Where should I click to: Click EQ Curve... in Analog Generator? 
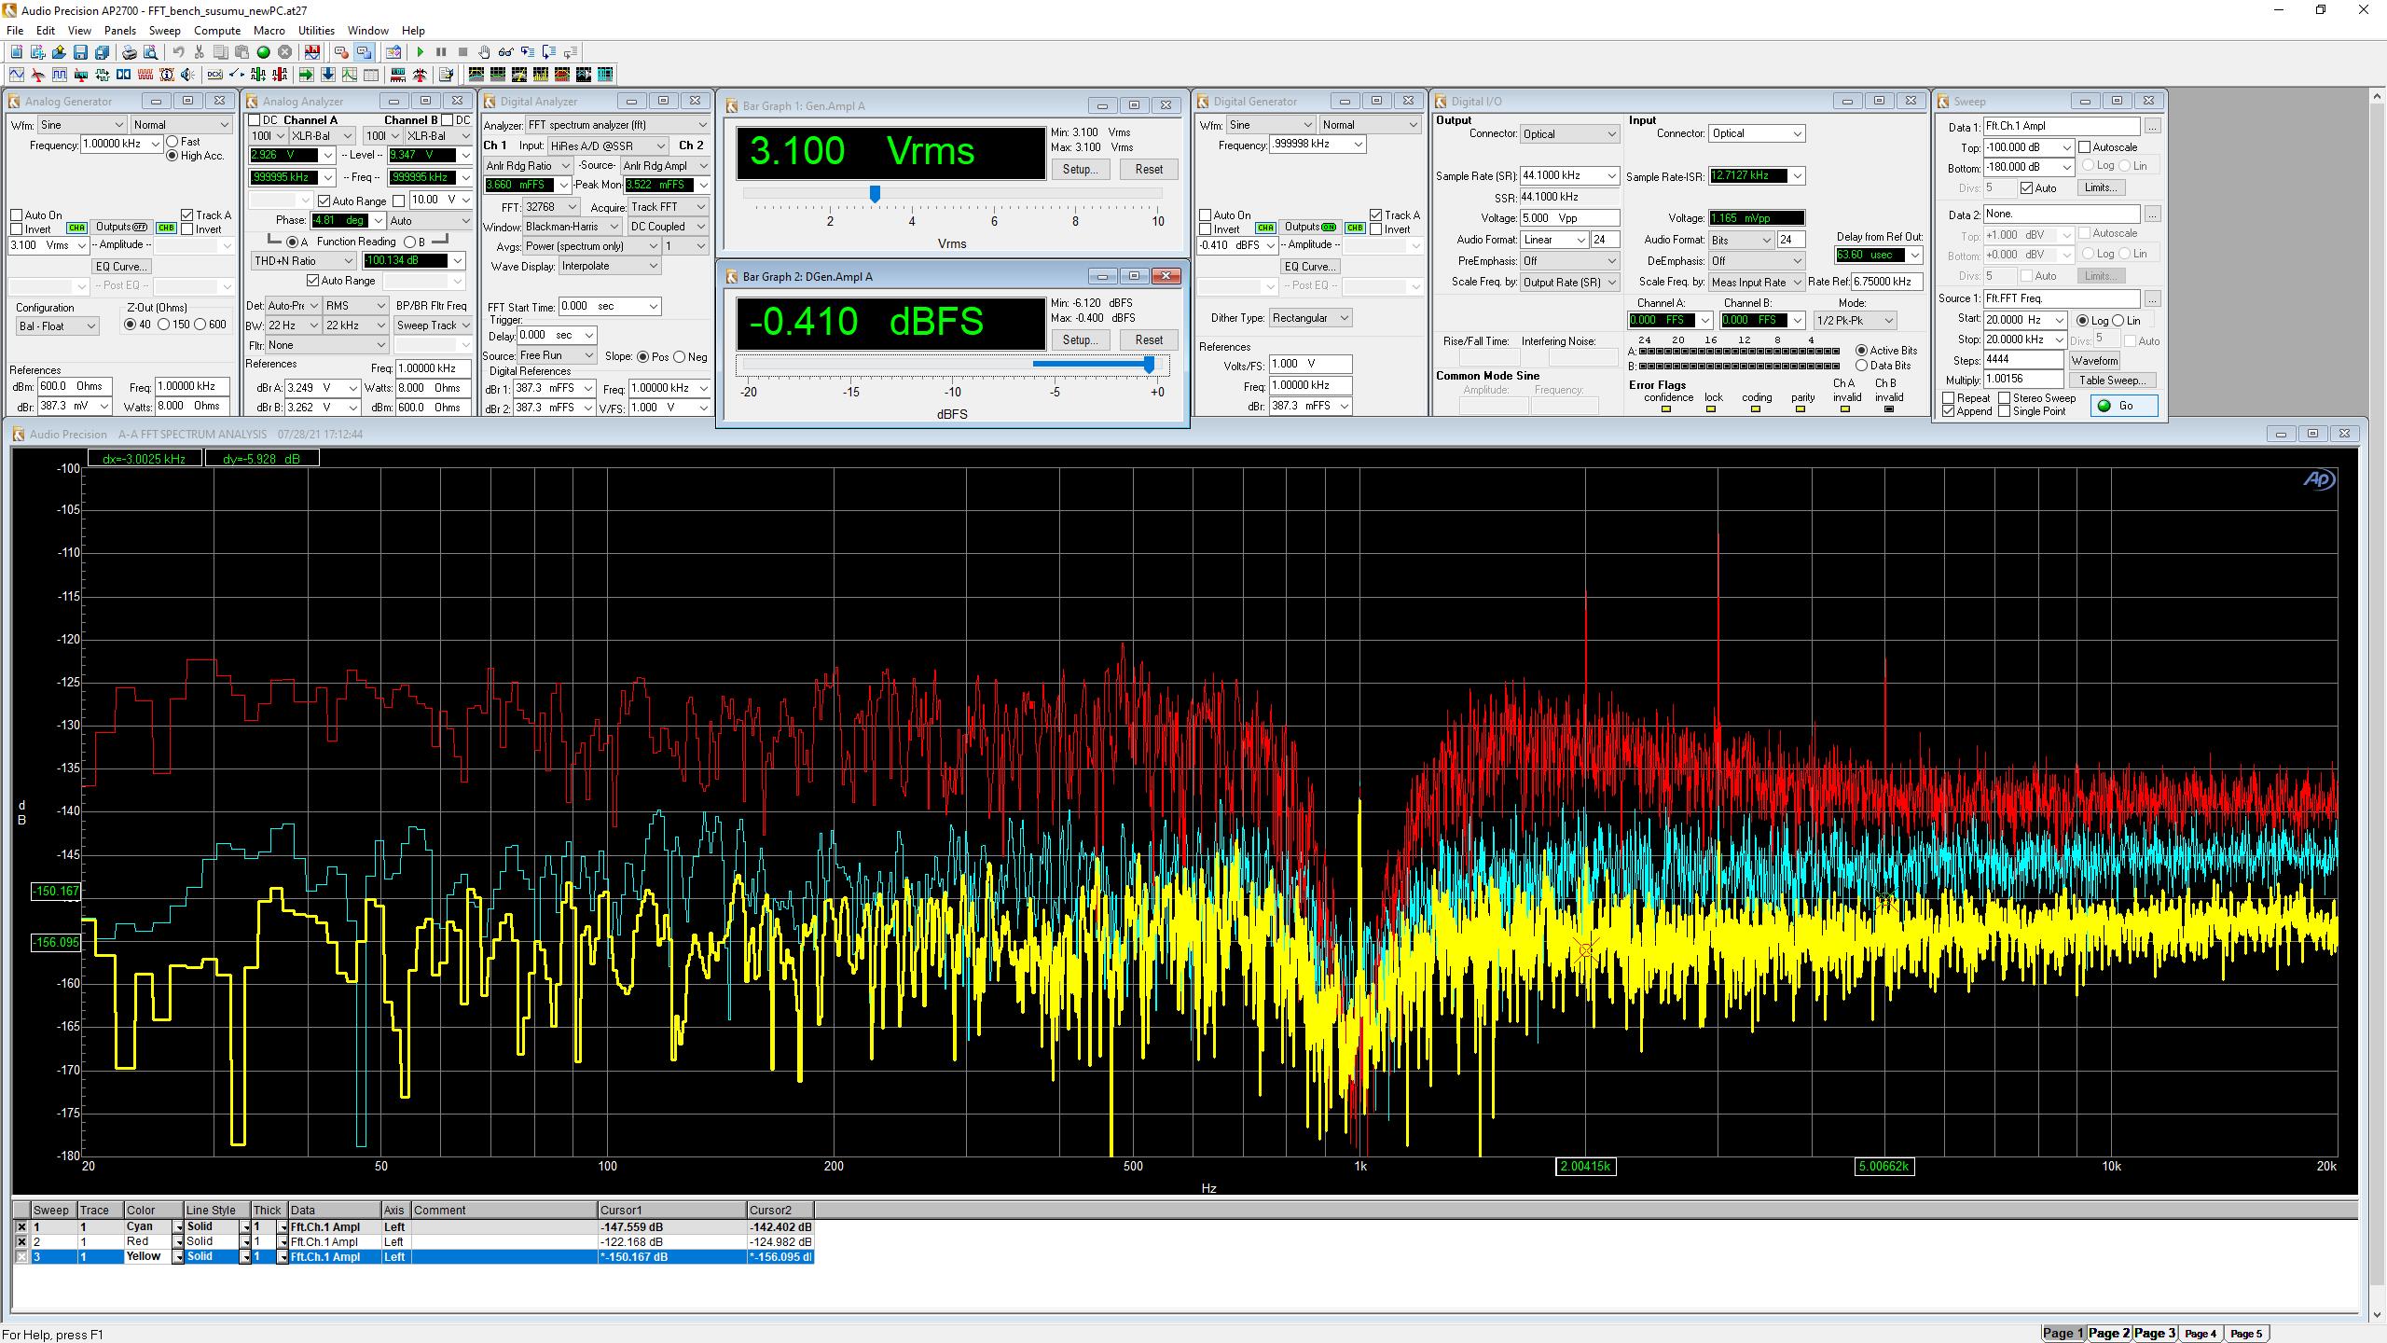coord(121,267)
